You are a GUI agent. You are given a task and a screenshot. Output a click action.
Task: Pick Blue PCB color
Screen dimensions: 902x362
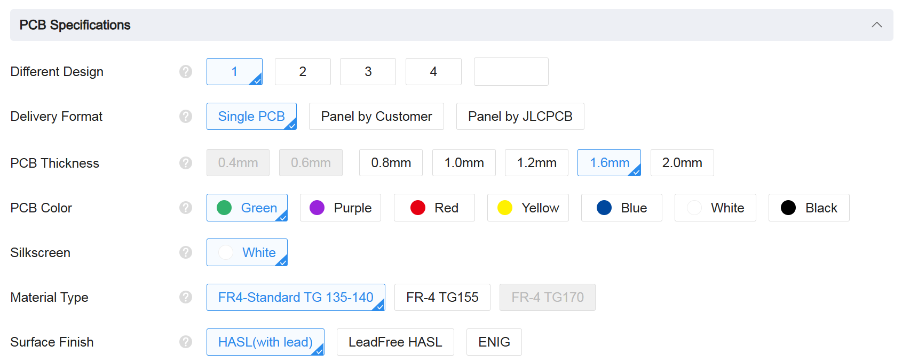(x=622, y=208)
